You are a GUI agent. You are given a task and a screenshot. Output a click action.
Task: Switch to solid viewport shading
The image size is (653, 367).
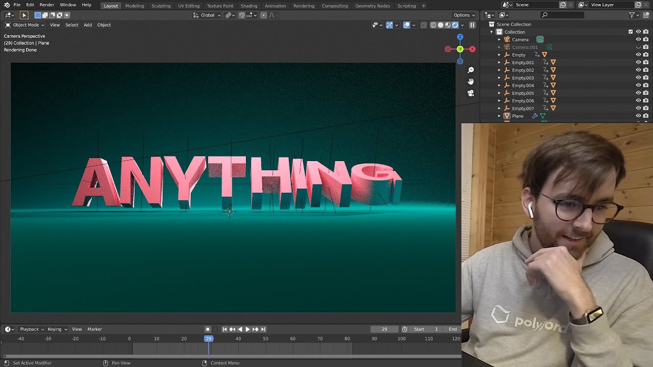click(441, 25)
